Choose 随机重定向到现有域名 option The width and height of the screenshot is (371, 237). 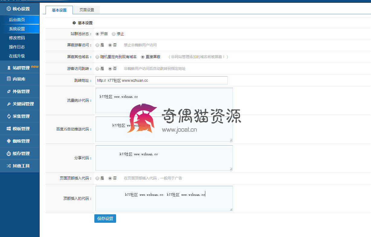[97, 57]
